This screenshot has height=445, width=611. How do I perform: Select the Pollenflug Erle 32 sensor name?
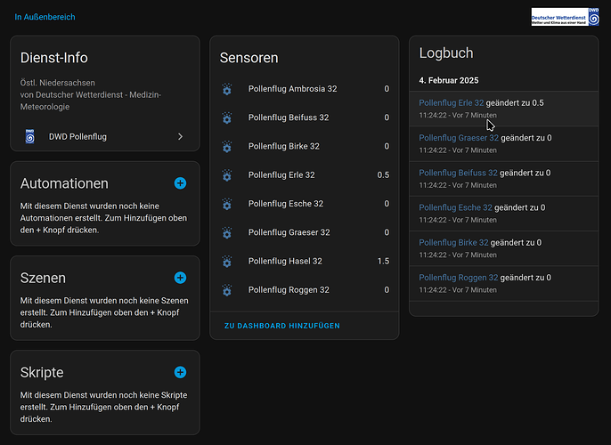tap(281, 175)
